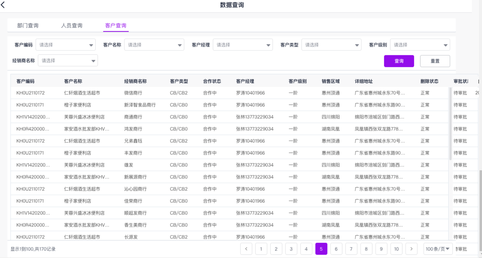Click dealer cell 新展源商行
The image size is (482, 258).
(135, 177)
